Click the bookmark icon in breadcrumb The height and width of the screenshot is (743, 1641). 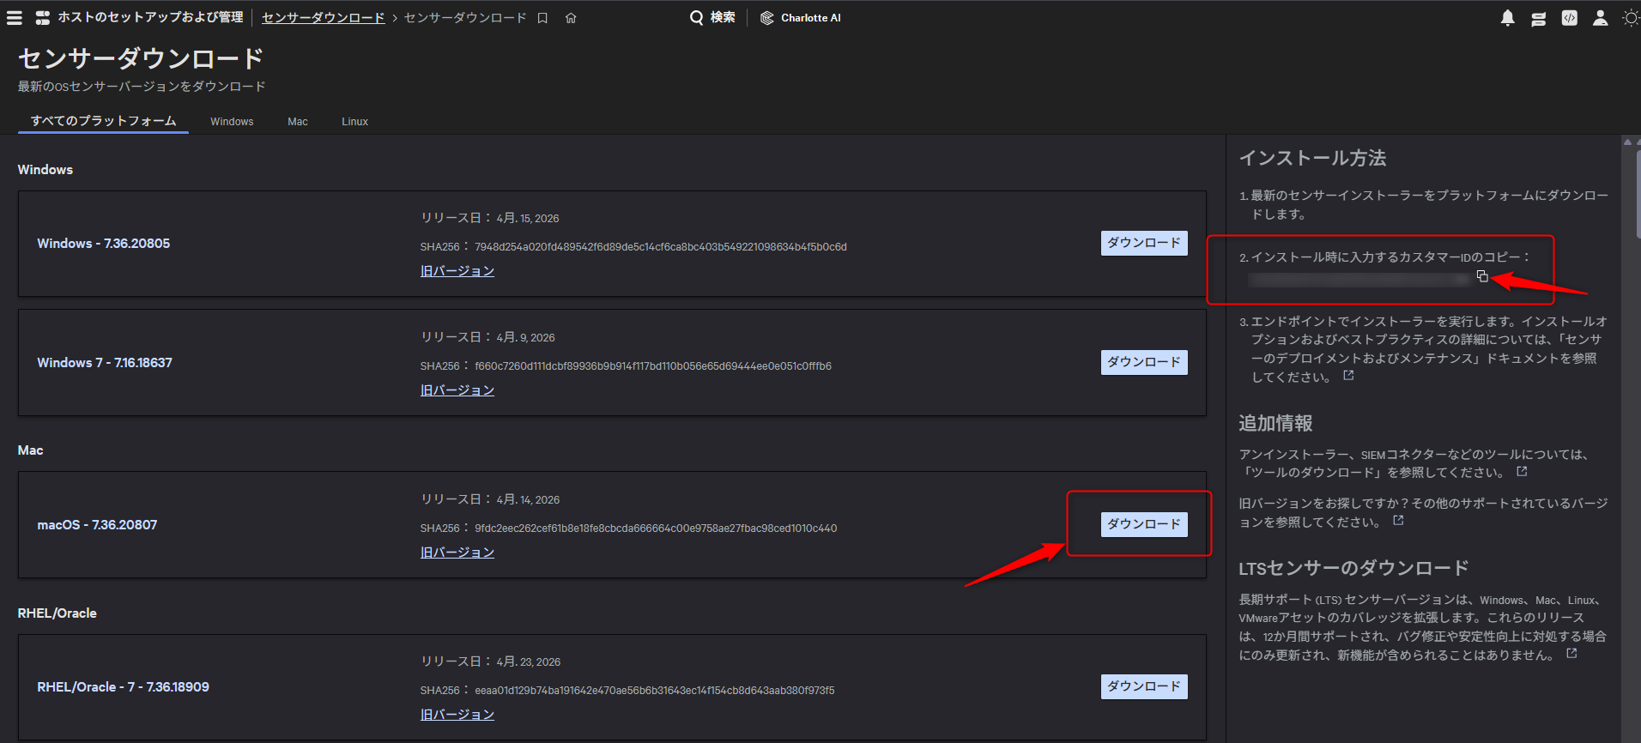tap(542, 18)
